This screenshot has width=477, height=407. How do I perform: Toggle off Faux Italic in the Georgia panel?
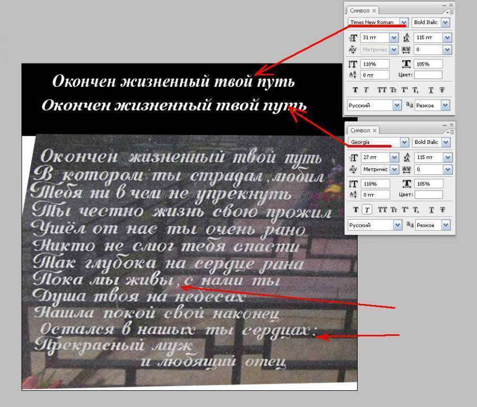pyautogui.click(x=367, y=209)
